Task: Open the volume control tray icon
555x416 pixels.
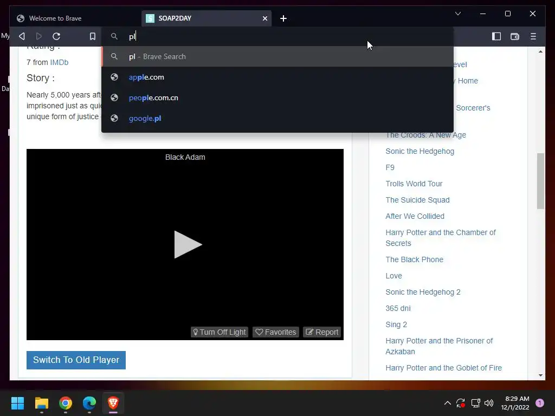Action: click(x=489, y=403)
